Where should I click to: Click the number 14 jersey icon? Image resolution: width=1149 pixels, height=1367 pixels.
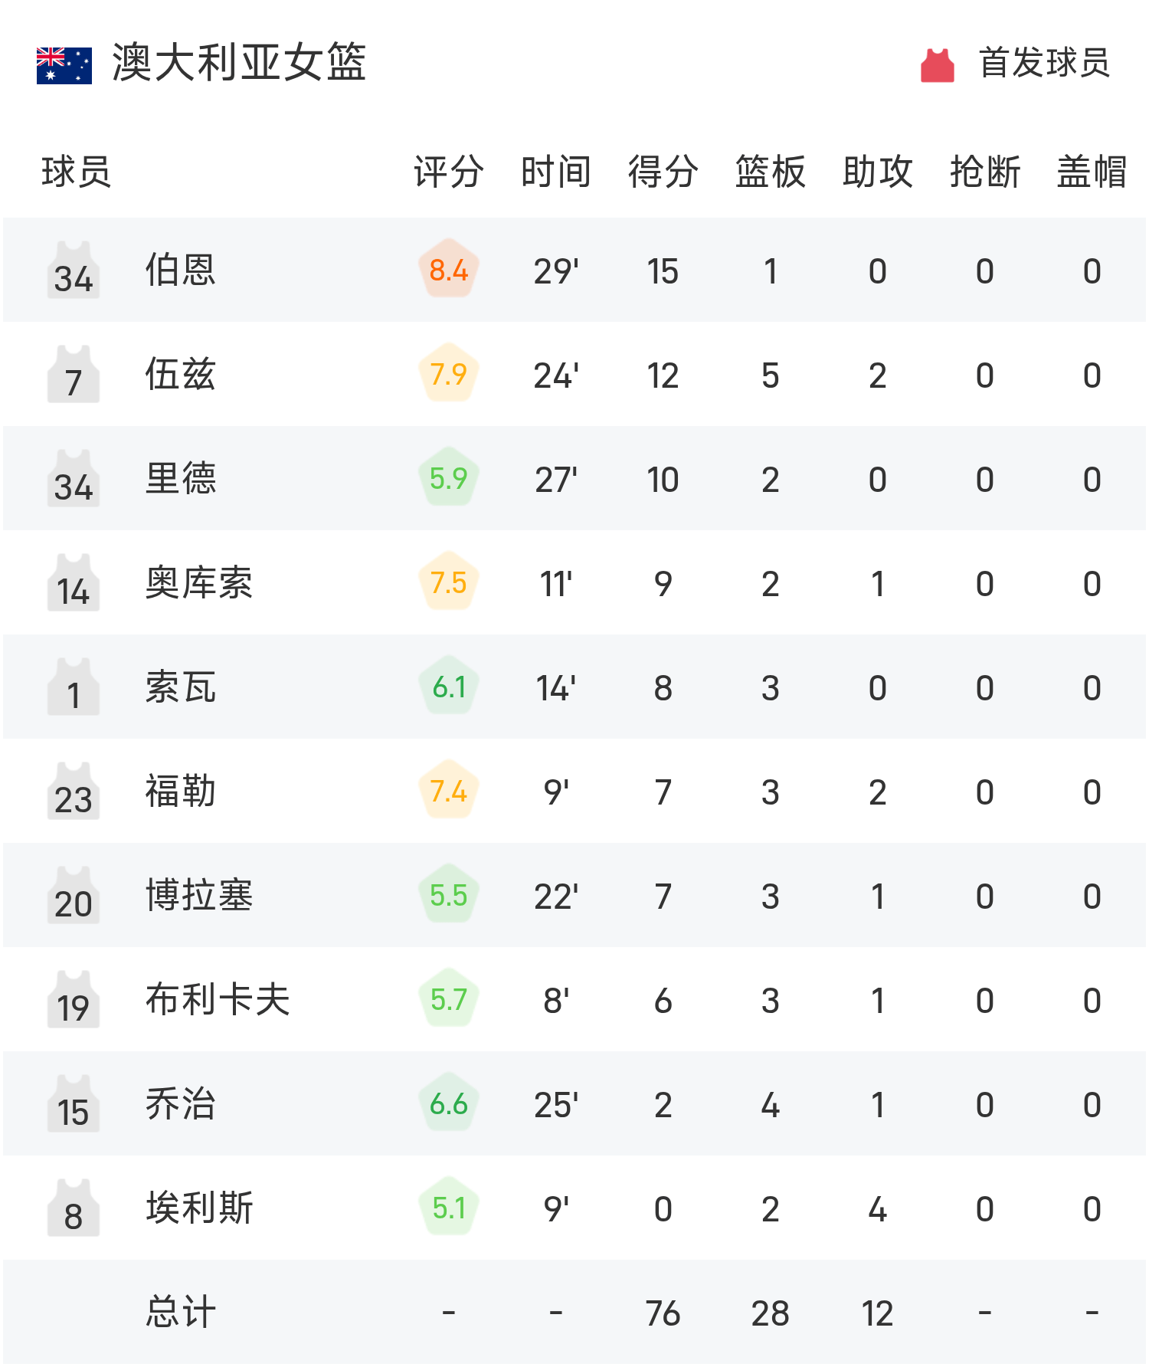[74, 582]
